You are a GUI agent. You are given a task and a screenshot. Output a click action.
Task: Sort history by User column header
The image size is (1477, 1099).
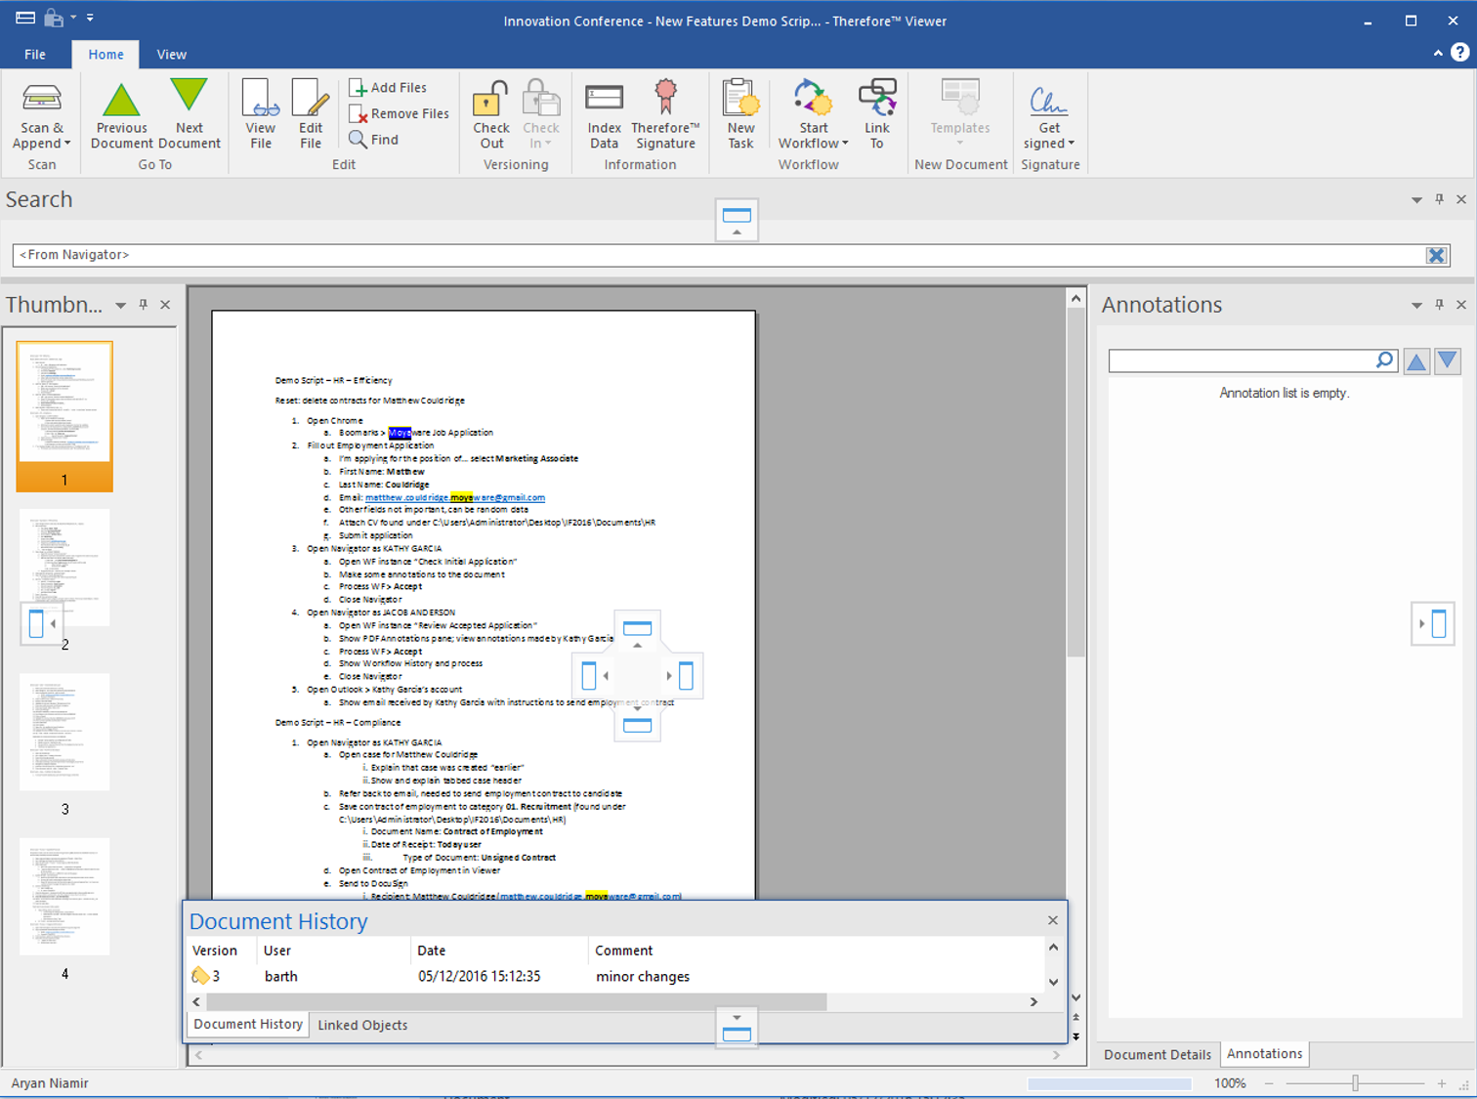click(334, 951)
